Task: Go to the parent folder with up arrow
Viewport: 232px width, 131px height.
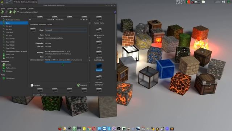Action: tap(10, 12)
